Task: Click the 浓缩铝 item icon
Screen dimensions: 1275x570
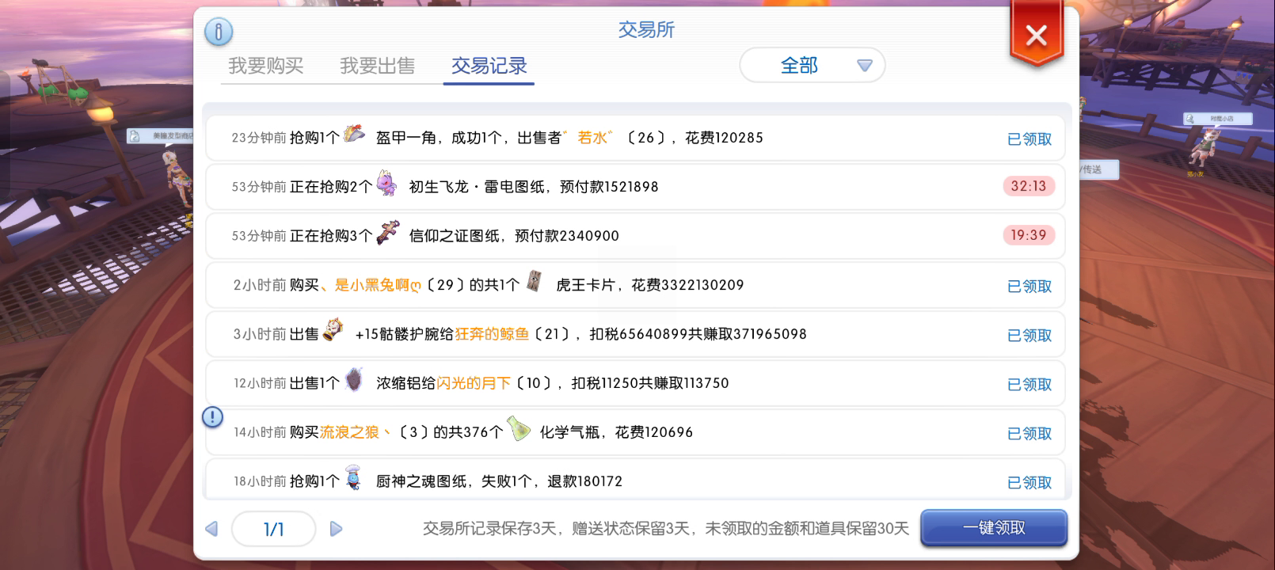Action: (x=354, y=381)
